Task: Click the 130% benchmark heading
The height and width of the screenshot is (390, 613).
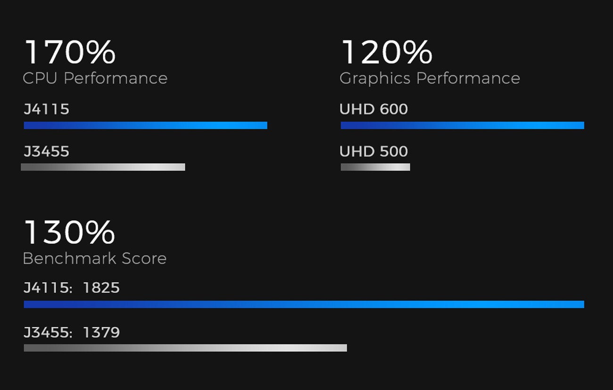Action: [x=69, y=232]
